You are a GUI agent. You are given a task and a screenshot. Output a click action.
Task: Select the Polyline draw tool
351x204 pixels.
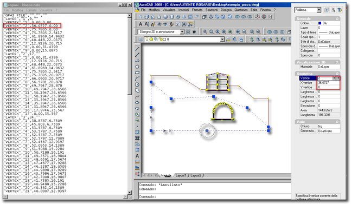137,61
